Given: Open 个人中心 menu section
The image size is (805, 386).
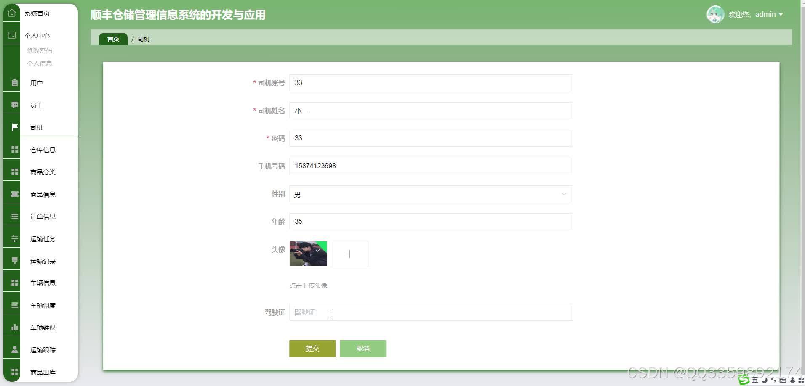Looking at the screenshot, I should (x=37, y=35).
